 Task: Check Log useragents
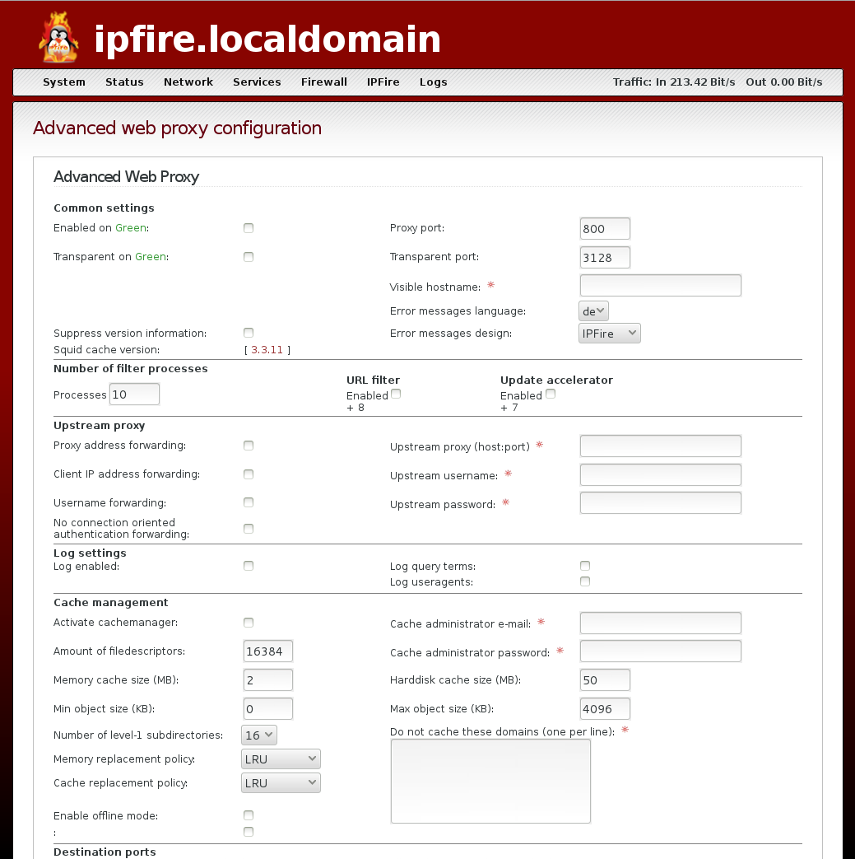585,581
